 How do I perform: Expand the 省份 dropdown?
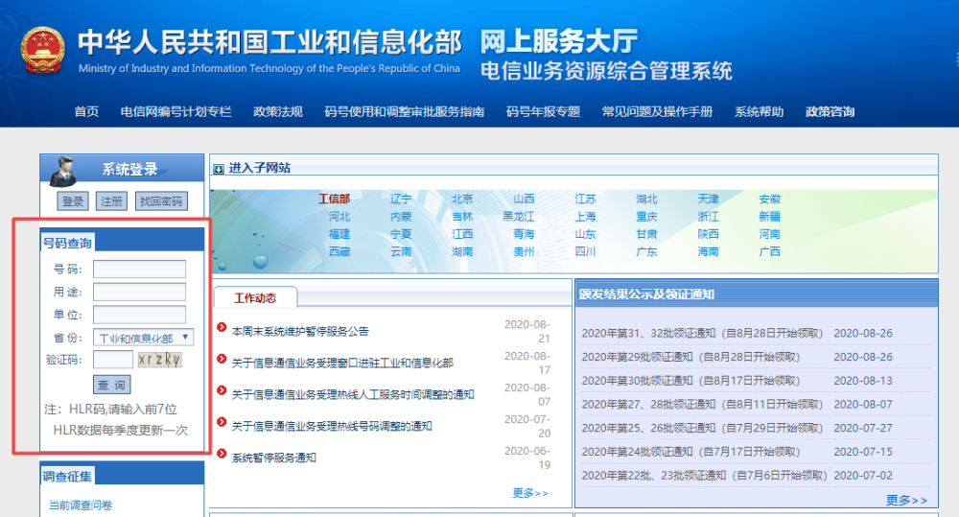(x=143, y=337)
